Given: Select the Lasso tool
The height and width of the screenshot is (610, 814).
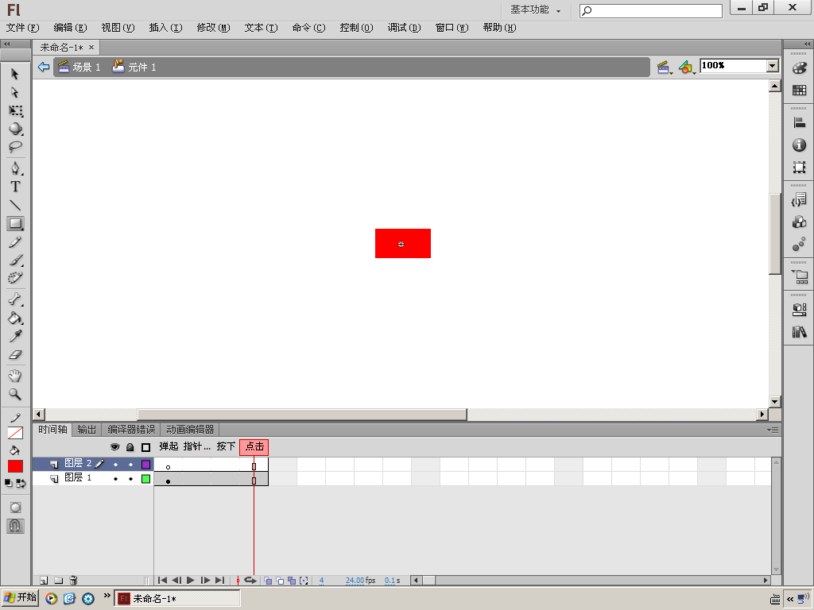Looking at the screenshot, I should pyautogui.click(x=16, y=147).
